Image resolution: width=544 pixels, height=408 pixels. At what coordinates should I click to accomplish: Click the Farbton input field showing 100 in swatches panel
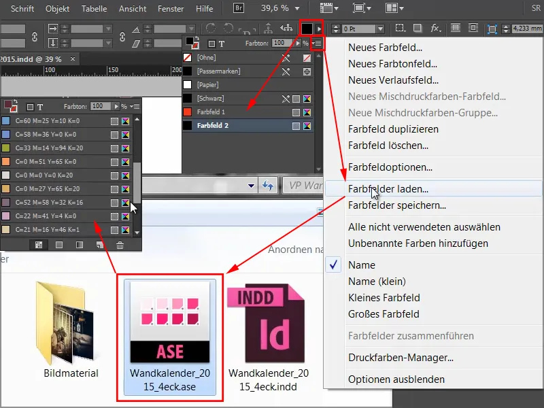pos(282,43)
